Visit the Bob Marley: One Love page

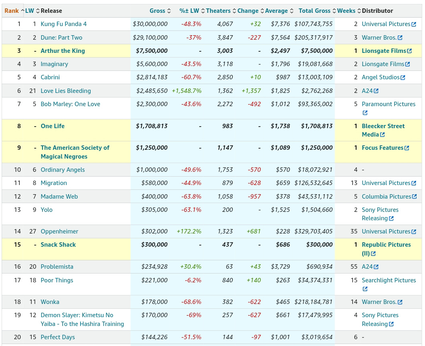pyautogui.click(x=71, y=104)
